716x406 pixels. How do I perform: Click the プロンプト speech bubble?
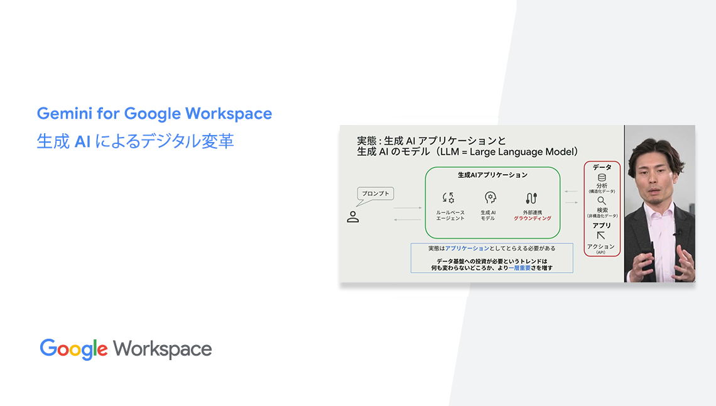pyautogui.click(x=376, y=195)
